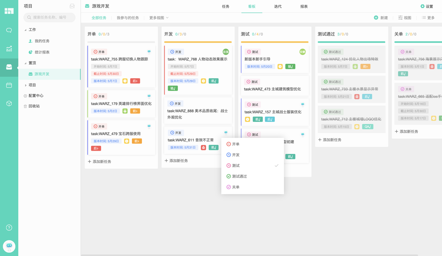This screenshot has height=256, width=442.
Task: Click the cube icon in left sidebar
Action: (x=9, y=104)
